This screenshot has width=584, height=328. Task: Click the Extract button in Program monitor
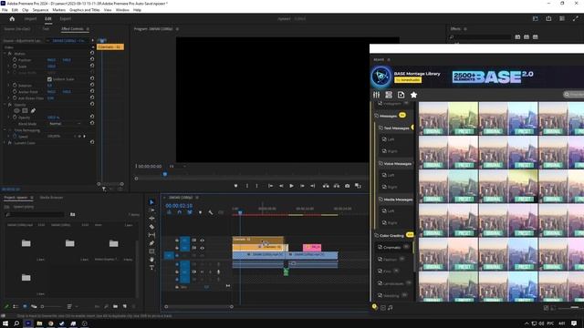(337, 186)
